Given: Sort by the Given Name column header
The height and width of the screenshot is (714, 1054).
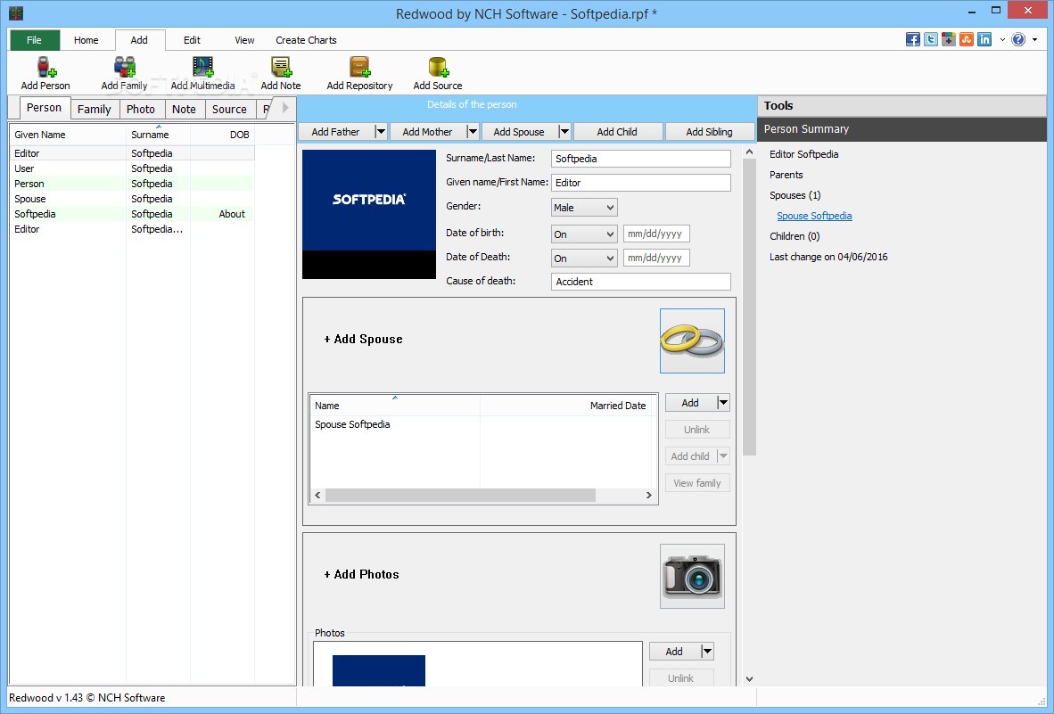Looking at the screenshot, I should (x=68, y=135).
